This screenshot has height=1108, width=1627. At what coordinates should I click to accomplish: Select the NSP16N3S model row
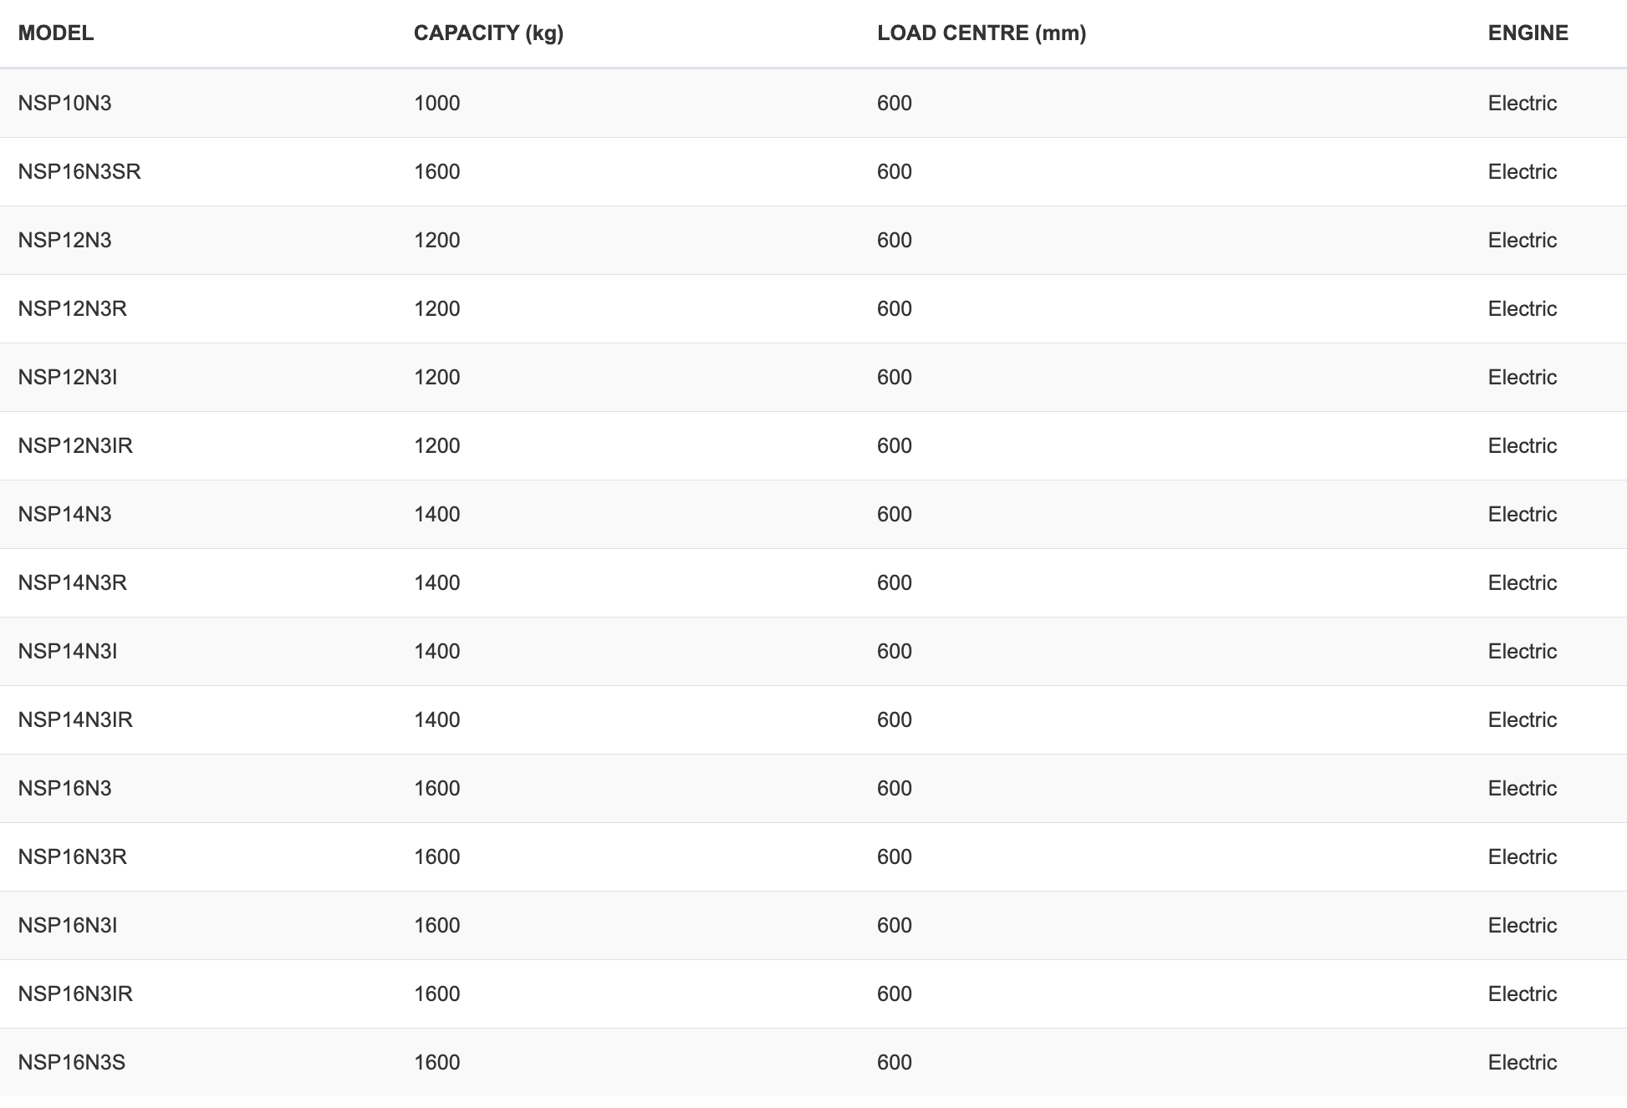(813, 1062)
